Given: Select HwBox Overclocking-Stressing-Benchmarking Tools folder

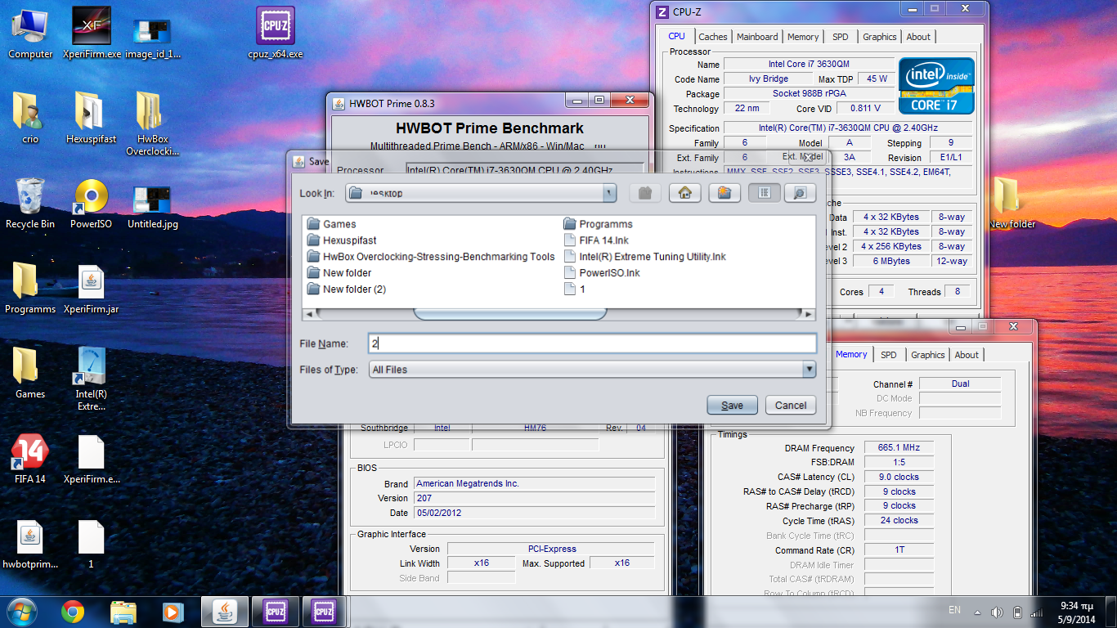Looking at the screenshot, I should [x=431, y=257].
